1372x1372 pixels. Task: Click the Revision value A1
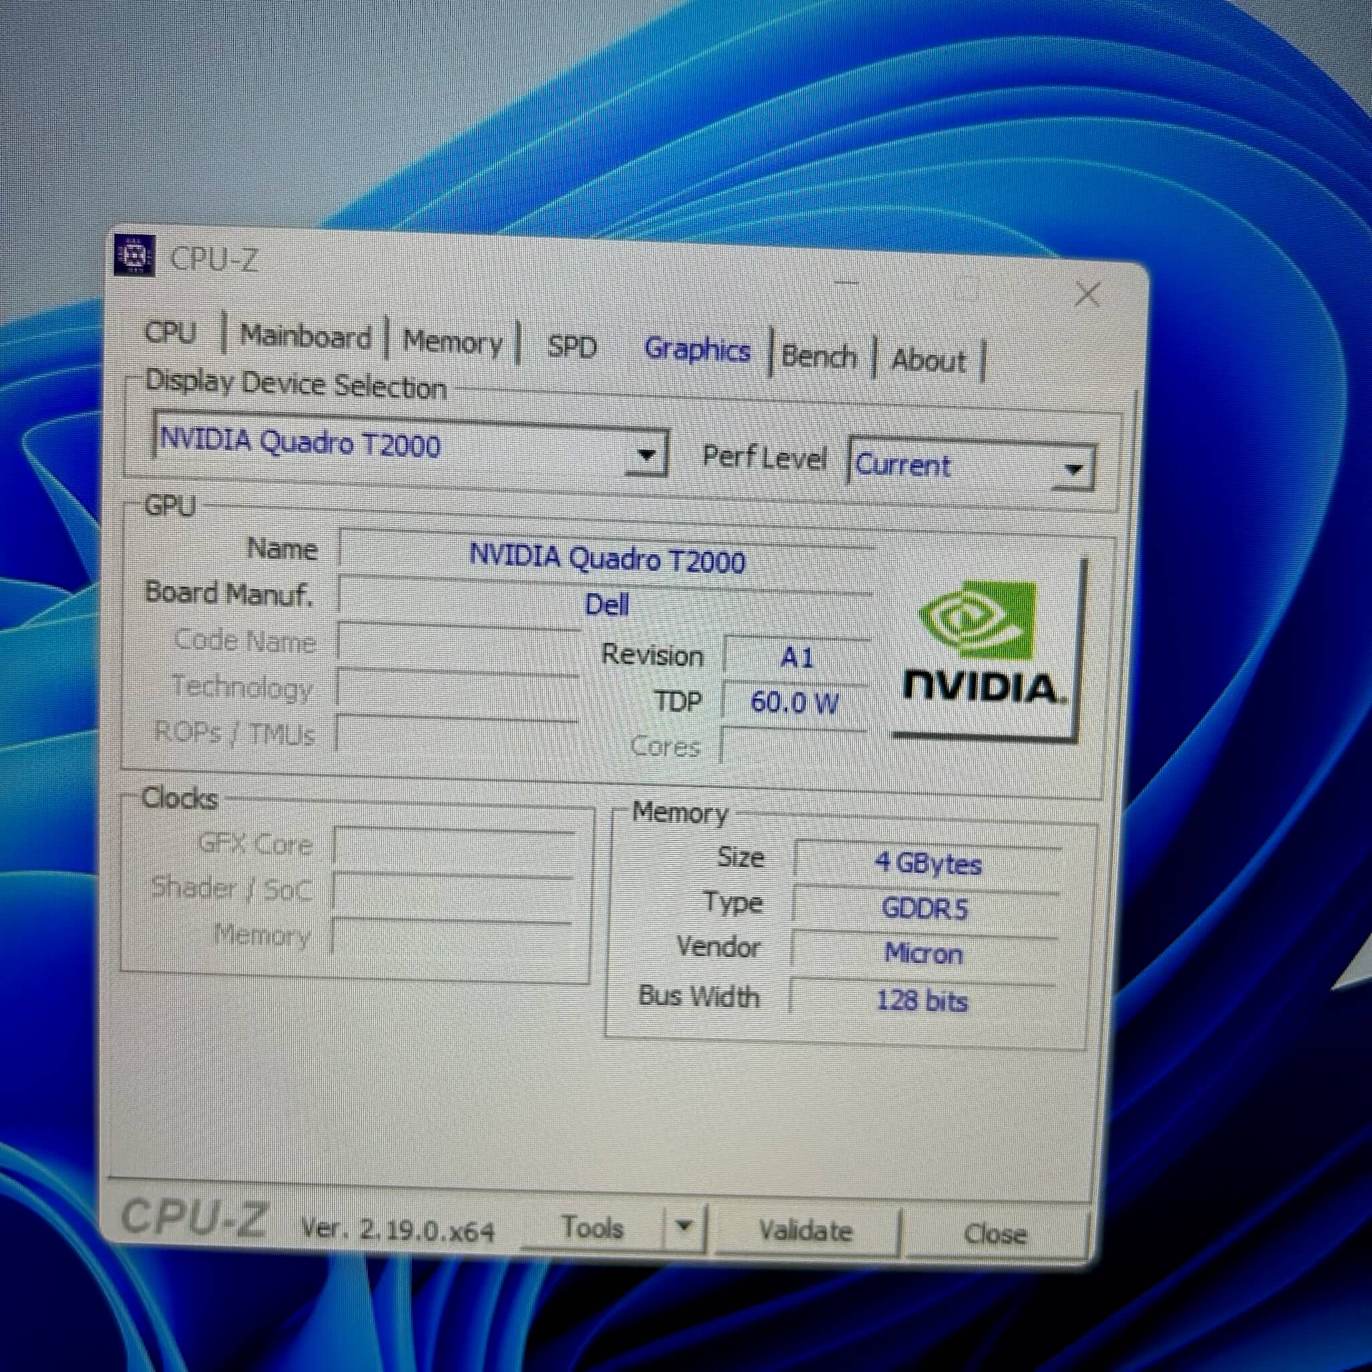pos(797,658)
